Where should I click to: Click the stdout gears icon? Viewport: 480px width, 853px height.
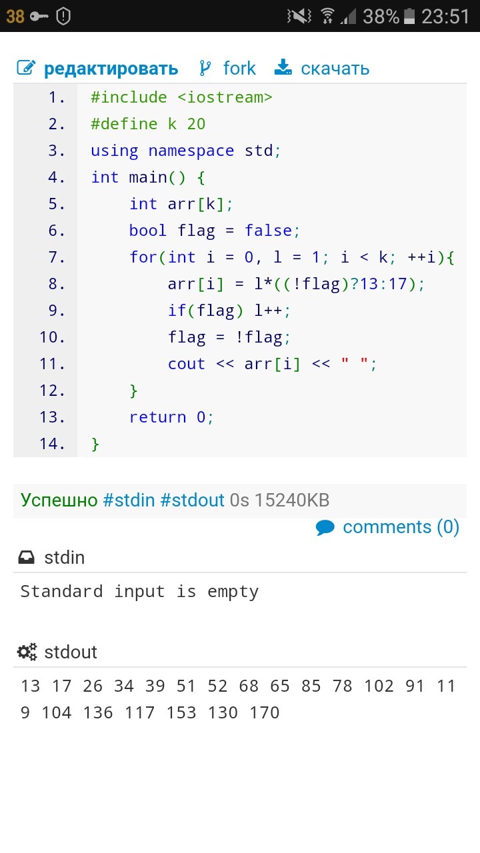point(27,652)
